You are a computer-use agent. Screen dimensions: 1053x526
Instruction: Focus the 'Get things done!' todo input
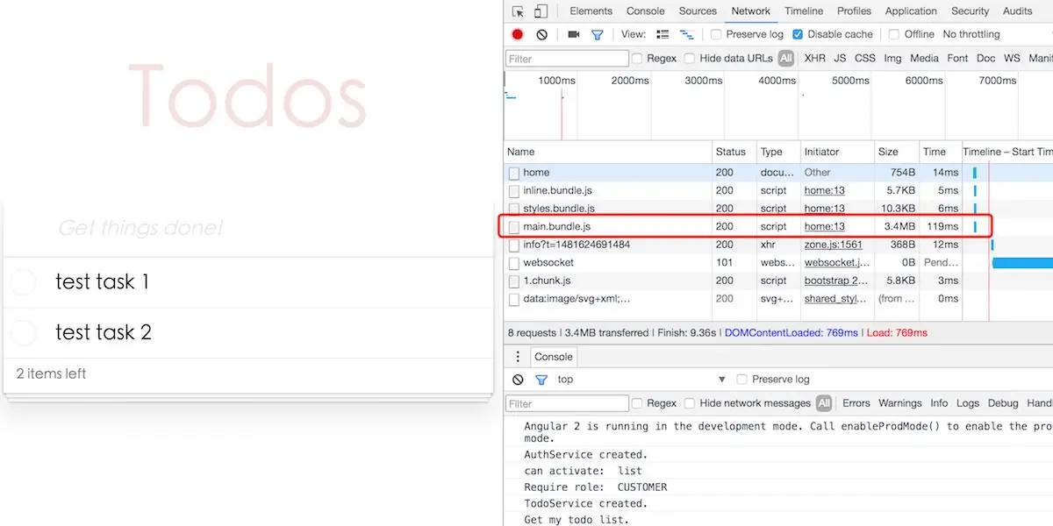[247, 229]
